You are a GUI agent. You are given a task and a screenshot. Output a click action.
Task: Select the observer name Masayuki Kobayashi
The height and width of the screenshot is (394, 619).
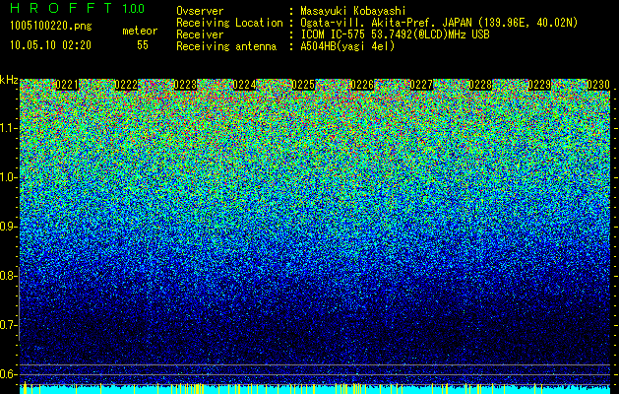(353, 11)
